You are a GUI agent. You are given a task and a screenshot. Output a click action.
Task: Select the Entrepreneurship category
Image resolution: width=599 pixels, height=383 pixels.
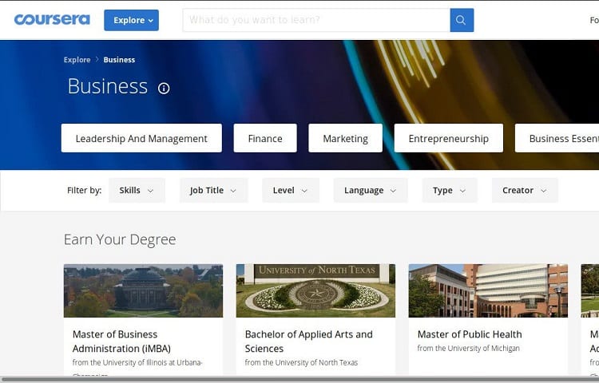click(x=449, y=138)
